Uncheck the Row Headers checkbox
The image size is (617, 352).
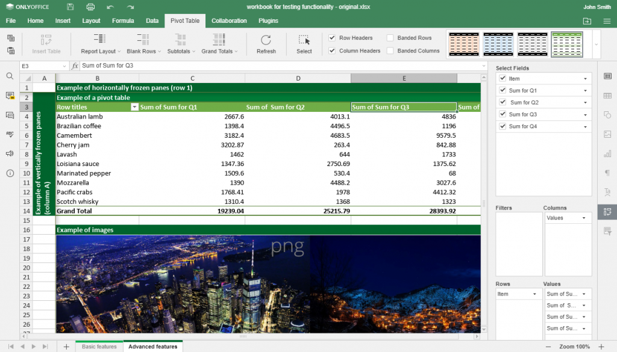[x=332, y=38]
